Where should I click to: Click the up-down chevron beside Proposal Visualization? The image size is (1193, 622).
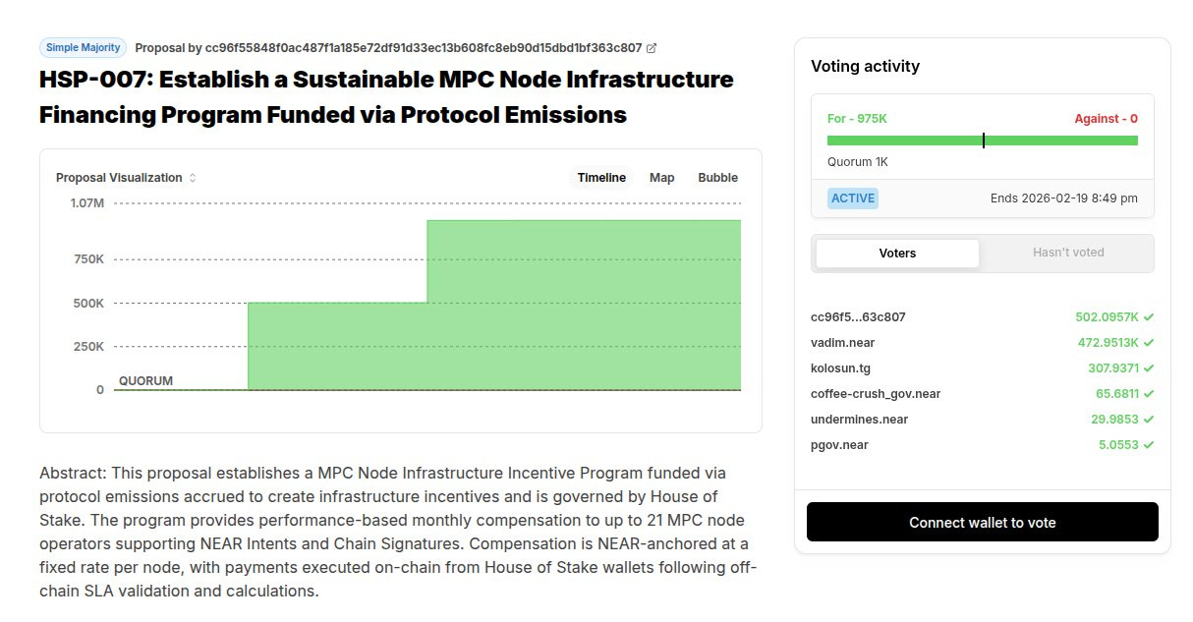point(193,178)
